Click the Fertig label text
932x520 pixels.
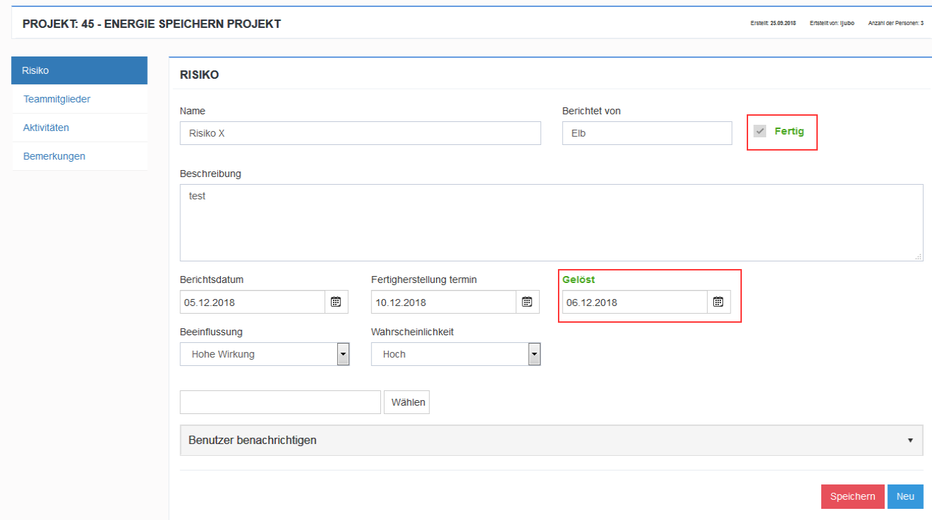789,131
